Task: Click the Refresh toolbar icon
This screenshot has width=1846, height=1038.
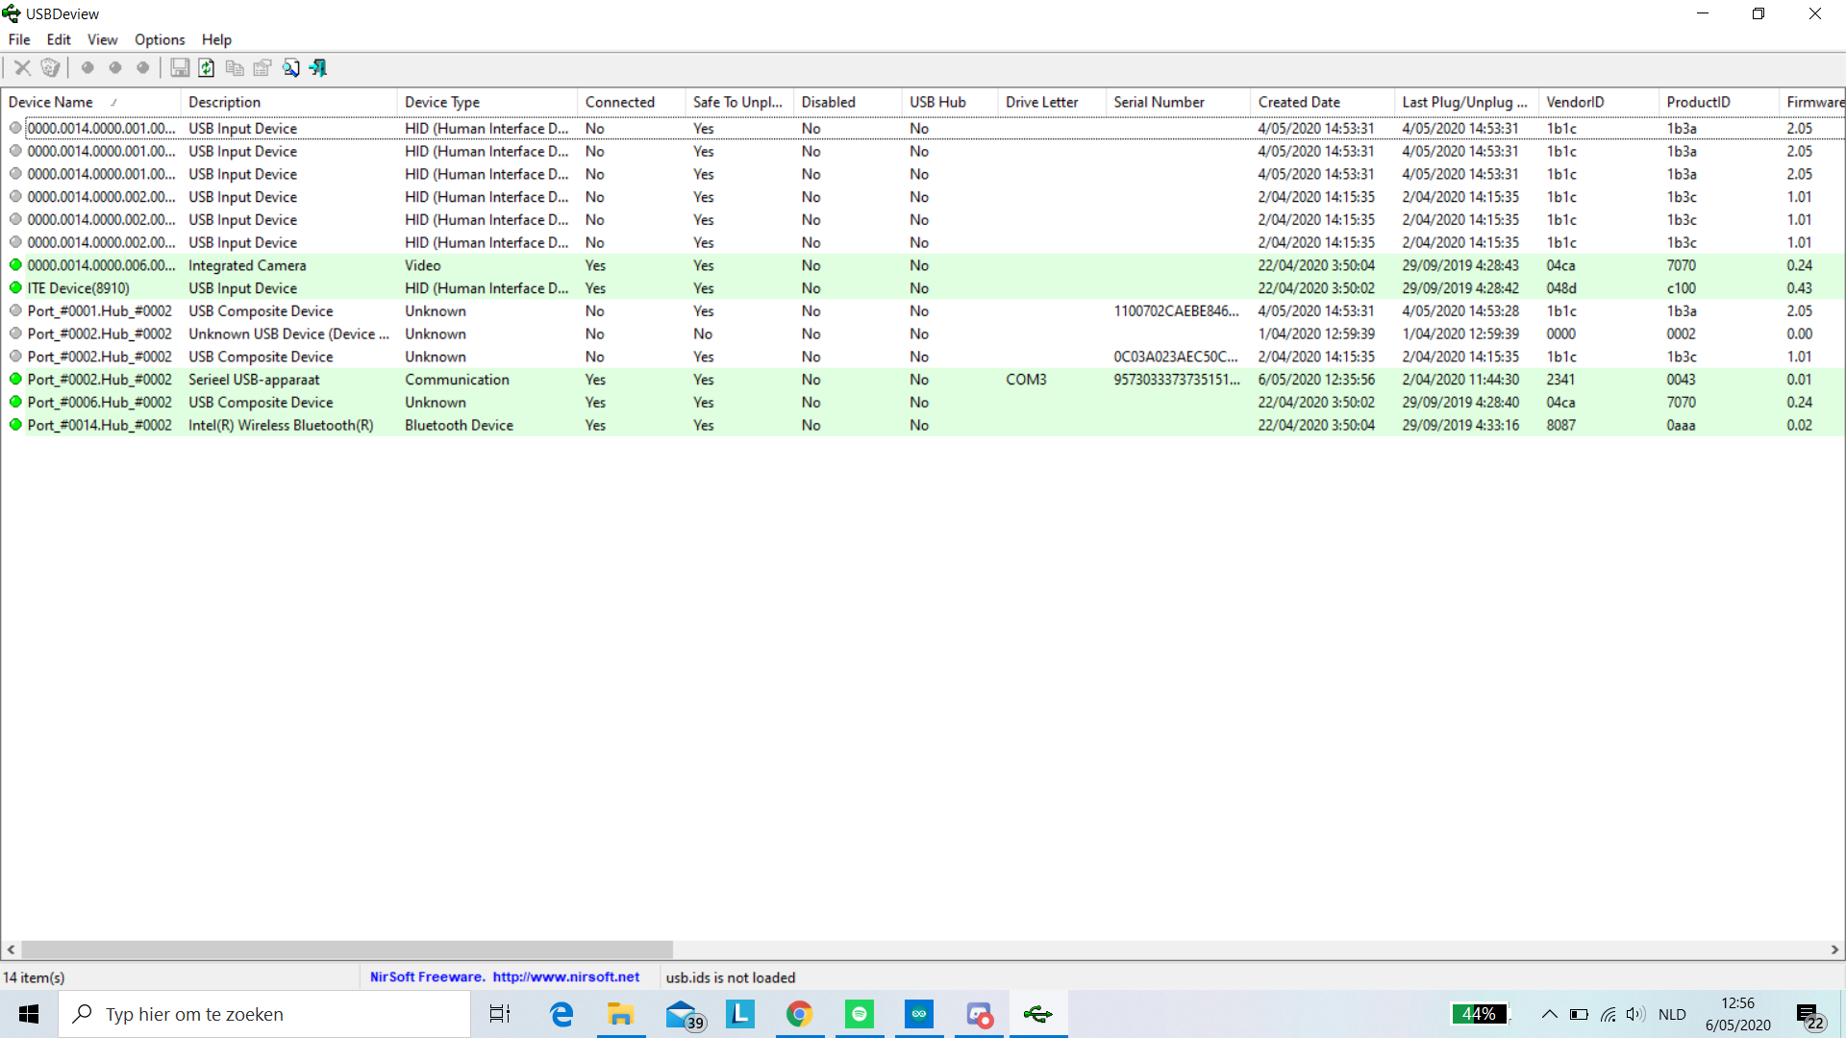Action: point(207,67)
